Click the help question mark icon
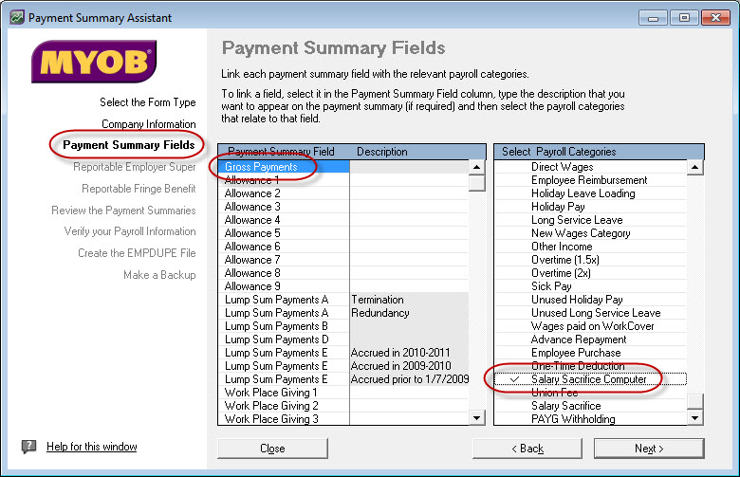The width and height of the screenshot is (740, 477). pyautogui.click(x=29, y=447)
